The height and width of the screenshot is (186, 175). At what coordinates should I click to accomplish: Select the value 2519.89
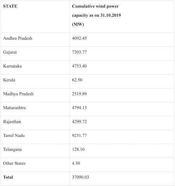79,94
